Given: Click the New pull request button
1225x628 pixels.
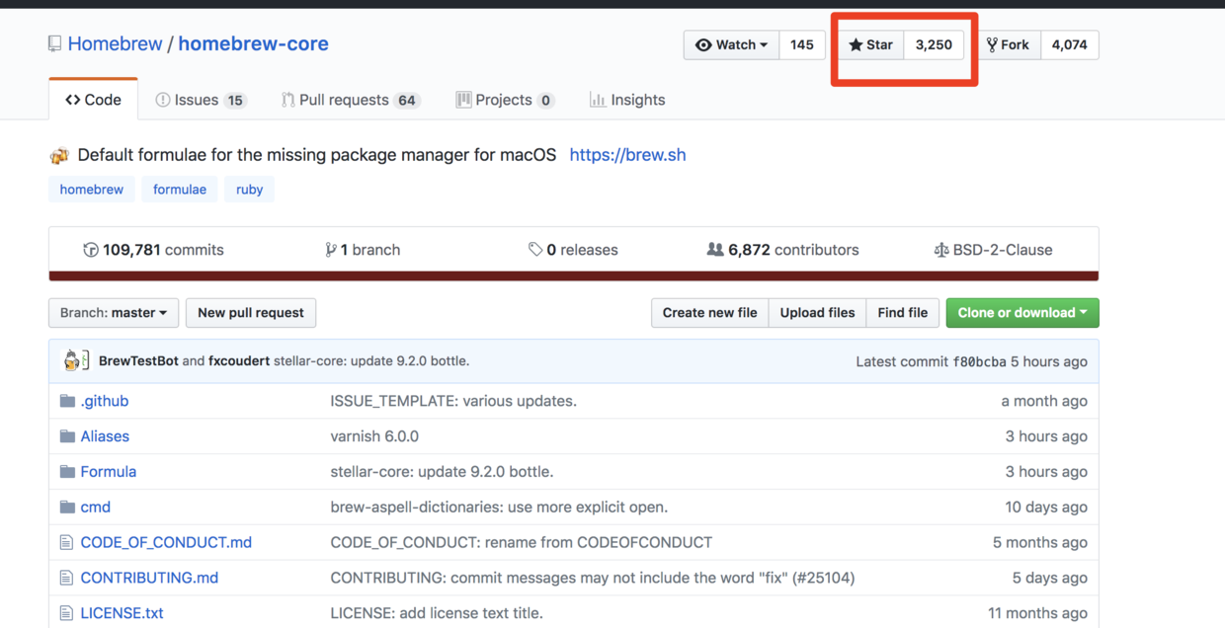Looking at the screenshot, I should coord(251,313).
